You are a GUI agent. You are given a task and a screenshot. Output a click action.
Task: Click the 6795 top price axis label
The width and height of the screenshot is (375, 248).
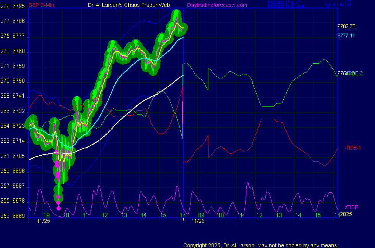click(x=18, y=6)
